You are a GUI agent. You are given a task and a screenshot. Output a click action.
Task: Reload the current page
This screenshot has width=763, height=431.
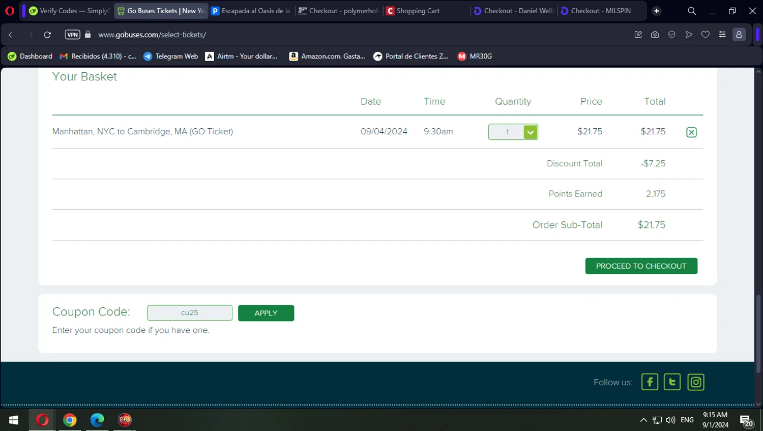click(47, 35)
